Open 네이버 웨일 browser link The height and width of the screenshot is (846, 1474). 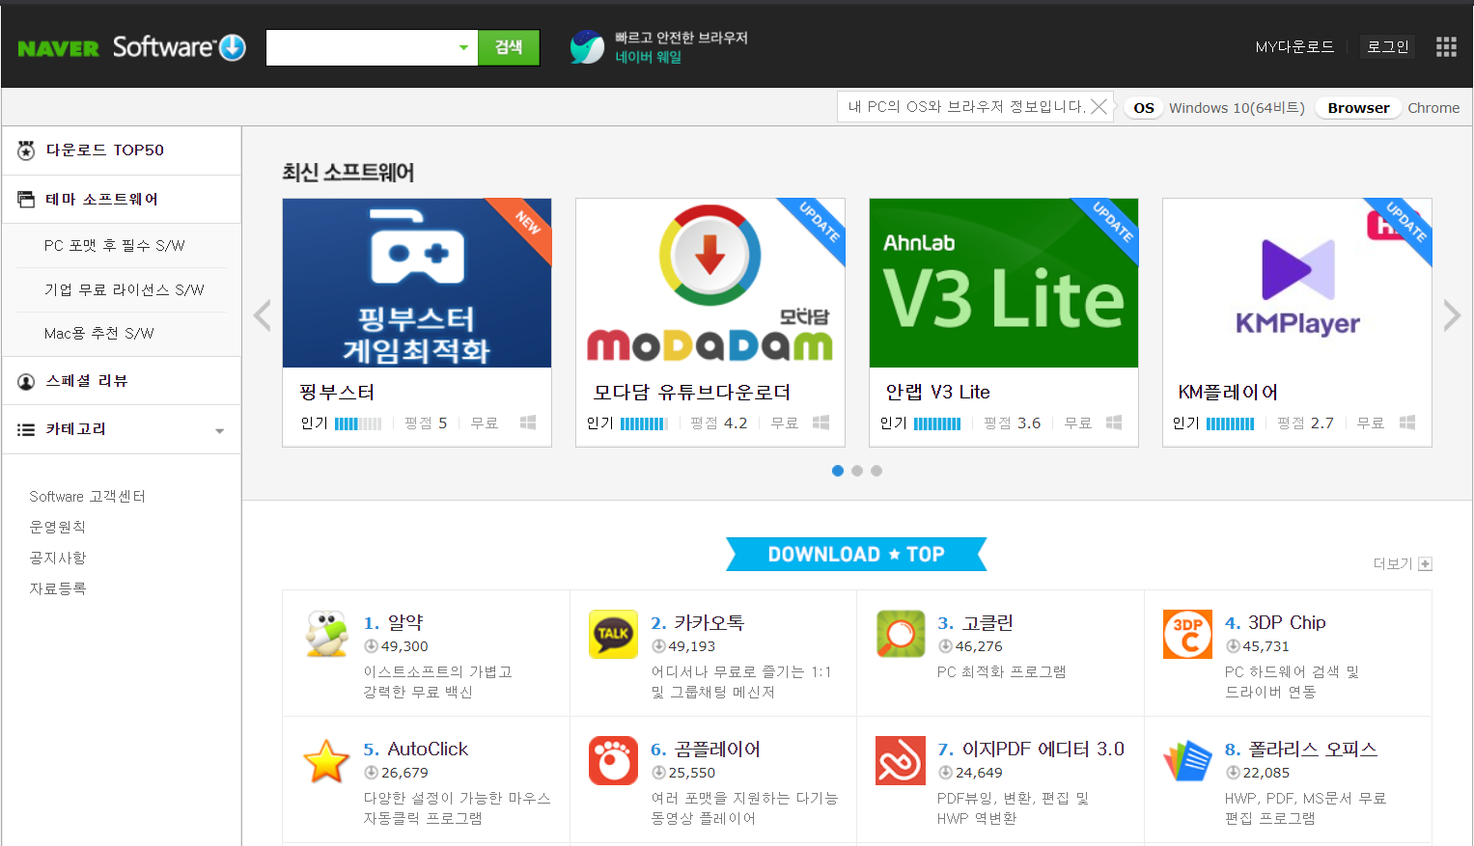649,57
